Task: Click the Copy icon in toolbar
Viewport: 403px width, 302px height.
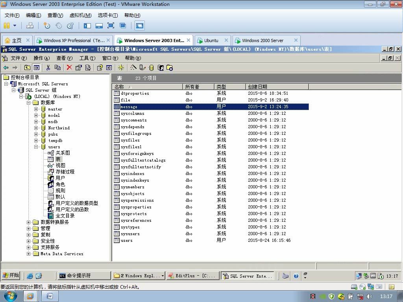Action: click(57, 68)
